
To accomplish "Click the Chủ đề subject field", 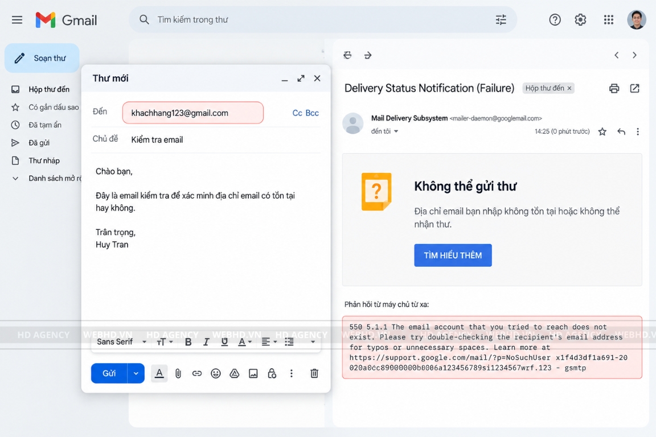I will (x=206, y=139).
